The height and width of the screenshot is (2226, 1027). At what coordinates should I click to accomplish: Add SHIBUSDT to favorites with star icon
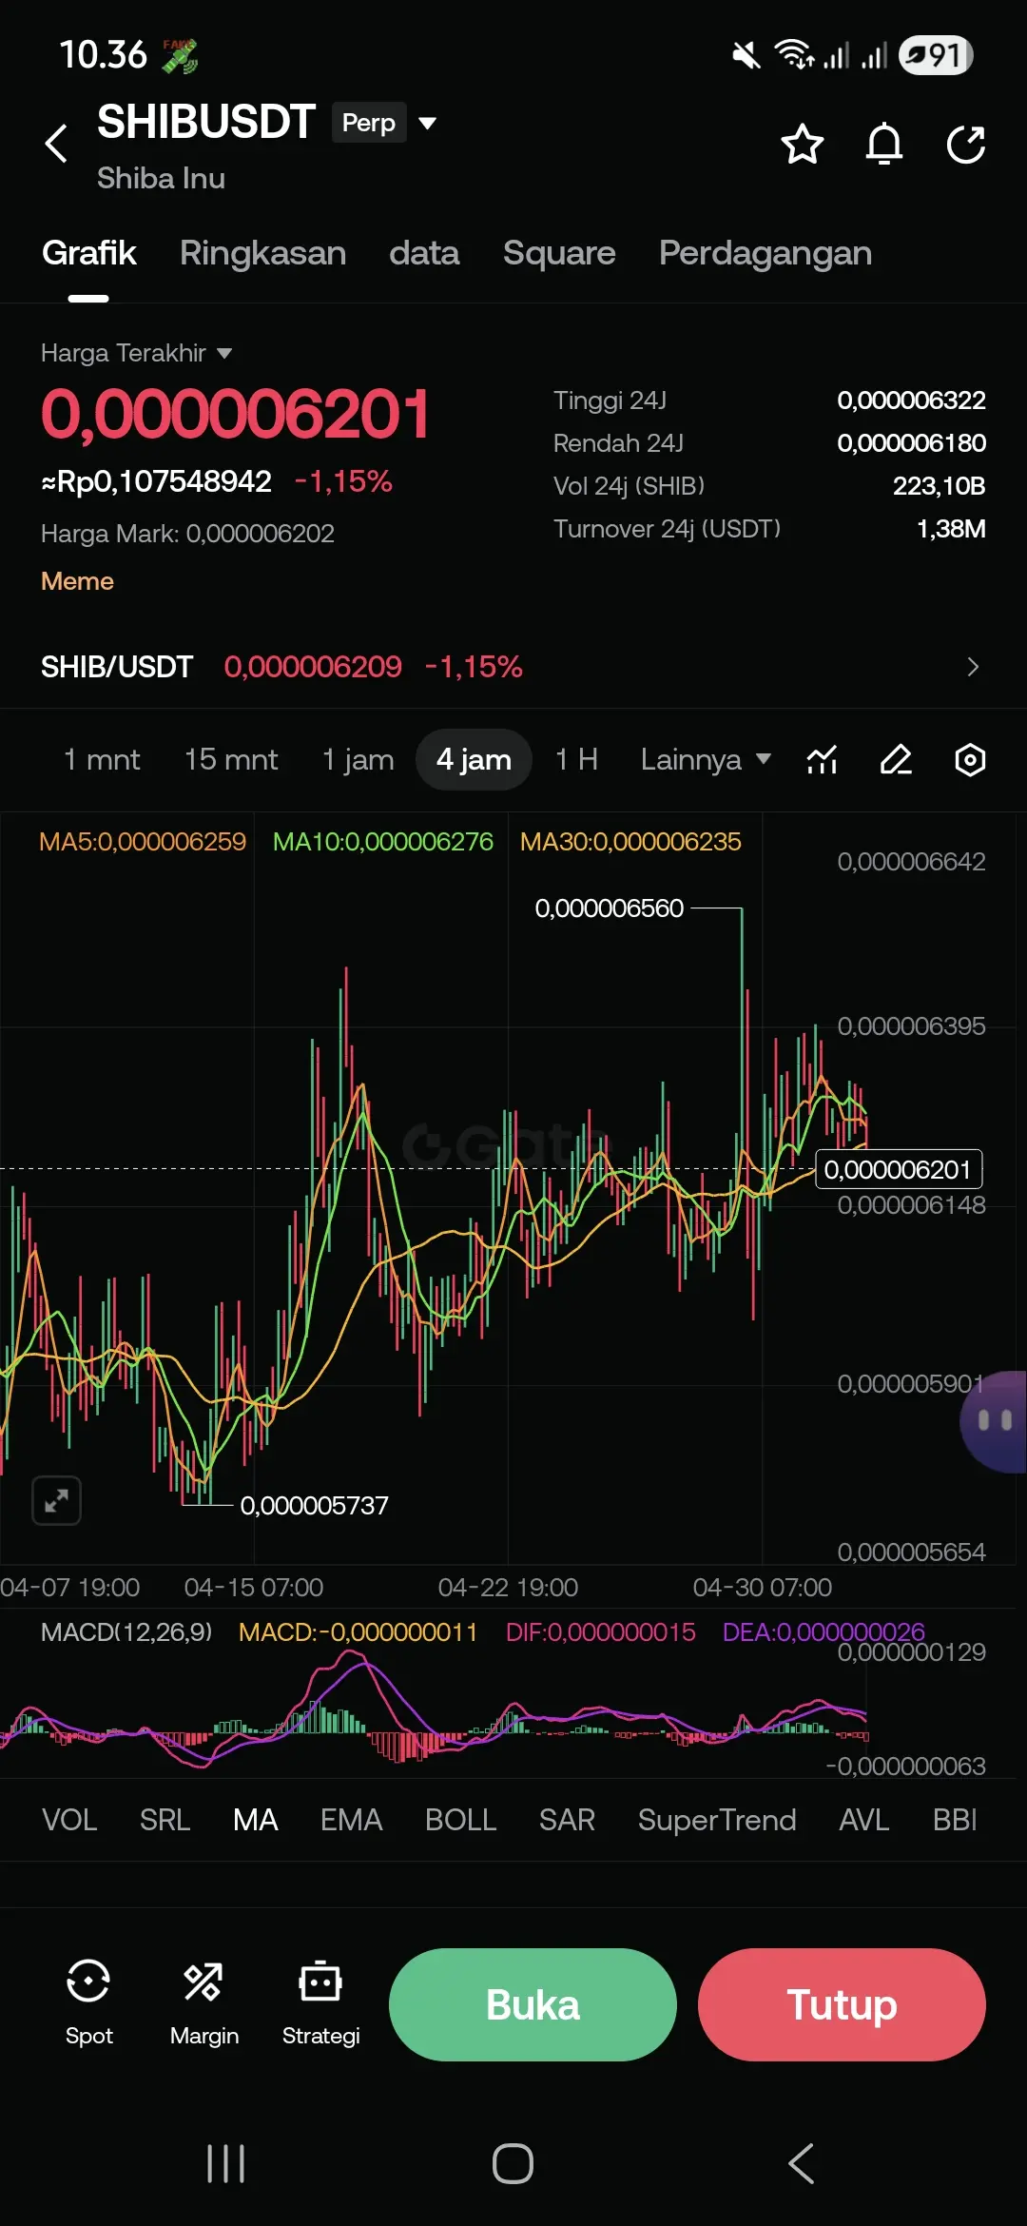[802, 144]
